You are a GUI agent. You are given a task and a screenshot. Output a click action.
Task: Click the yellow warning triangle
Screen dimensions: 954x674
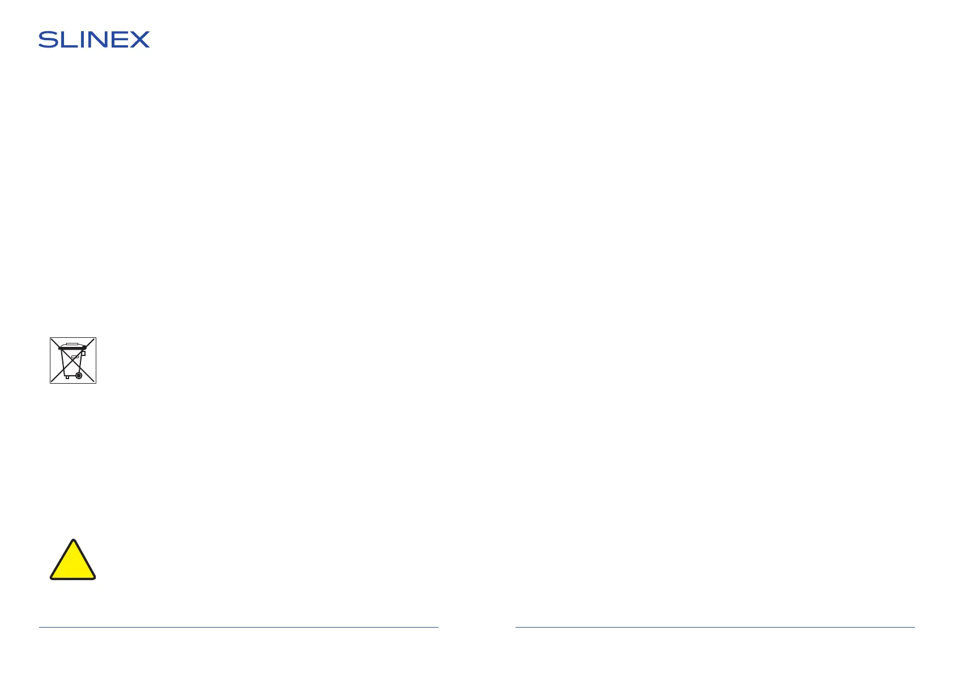click(73, 560)
